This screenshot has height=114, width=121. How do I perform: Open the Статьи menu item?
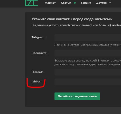click(x=66, y=3)
